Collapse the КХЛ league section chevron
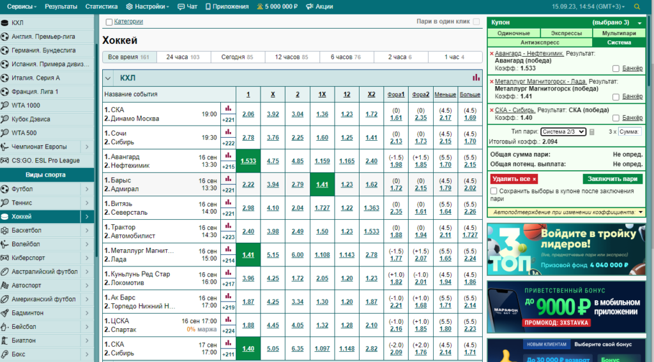The image size is (654, 362). pos(108,78)
